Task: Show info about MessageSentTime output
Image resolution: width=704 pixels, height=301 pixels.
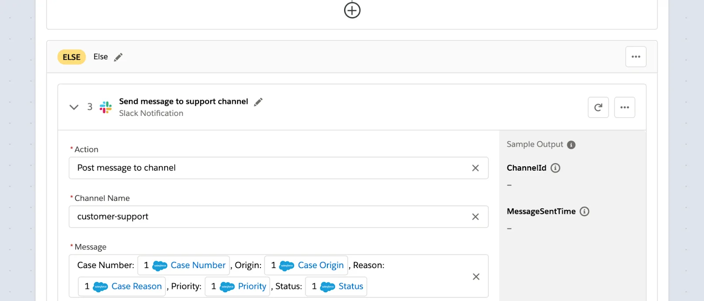Action: (x=584, y=211)
